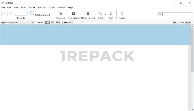
Task: Switch to List view
Action: [52, 22]
